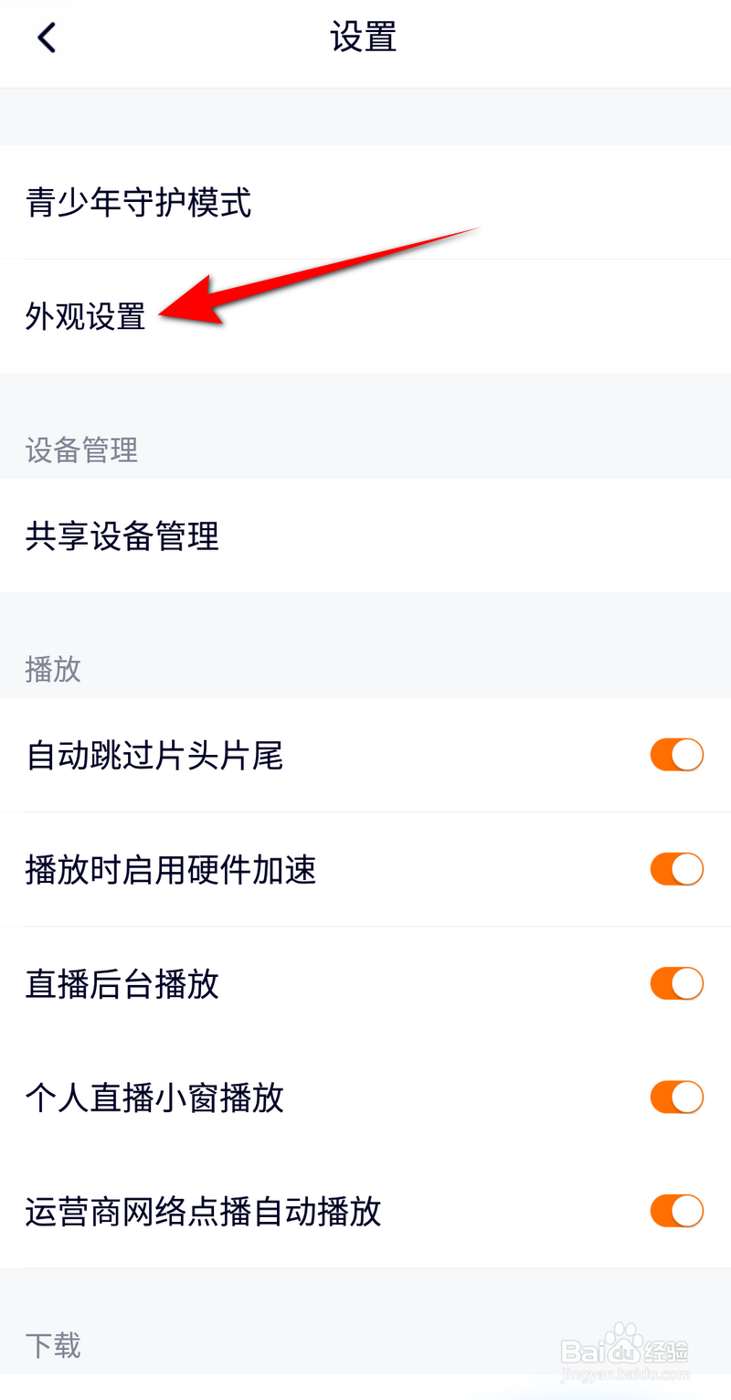The width and height of the screenshot is (731, 1400).
Task: Tap the 运营商网络点播自动播放 label
Action: 203,1212
